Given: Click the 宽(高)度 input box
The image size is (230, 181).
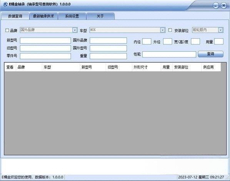Looking at the screenshot, I should (x=195, y=41).
